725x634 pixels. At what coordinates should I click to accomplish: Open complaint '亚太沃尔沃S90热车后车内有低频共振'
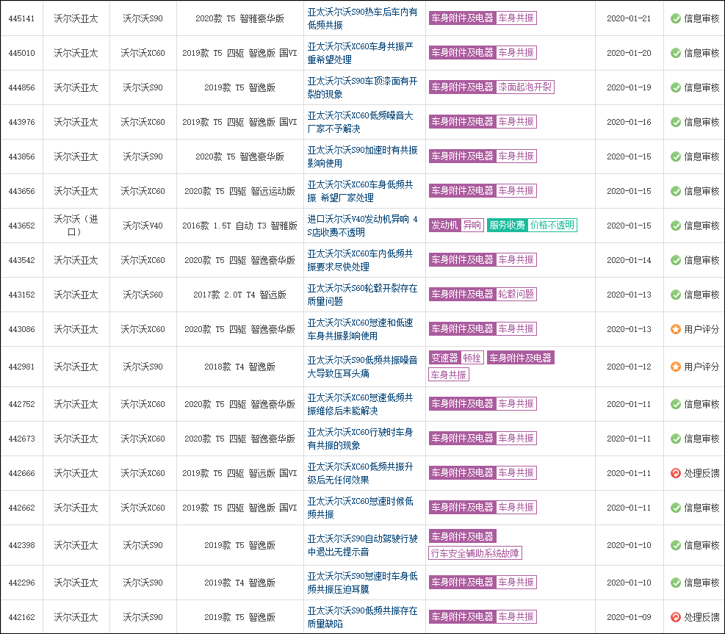click(x=363, y=18)
